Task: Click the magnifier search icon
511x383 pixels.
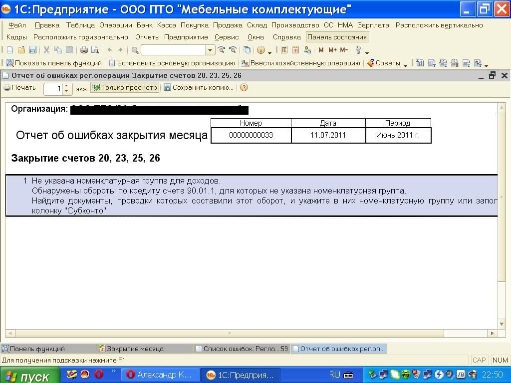Action: pyautogui.click(x=135, y=50)
